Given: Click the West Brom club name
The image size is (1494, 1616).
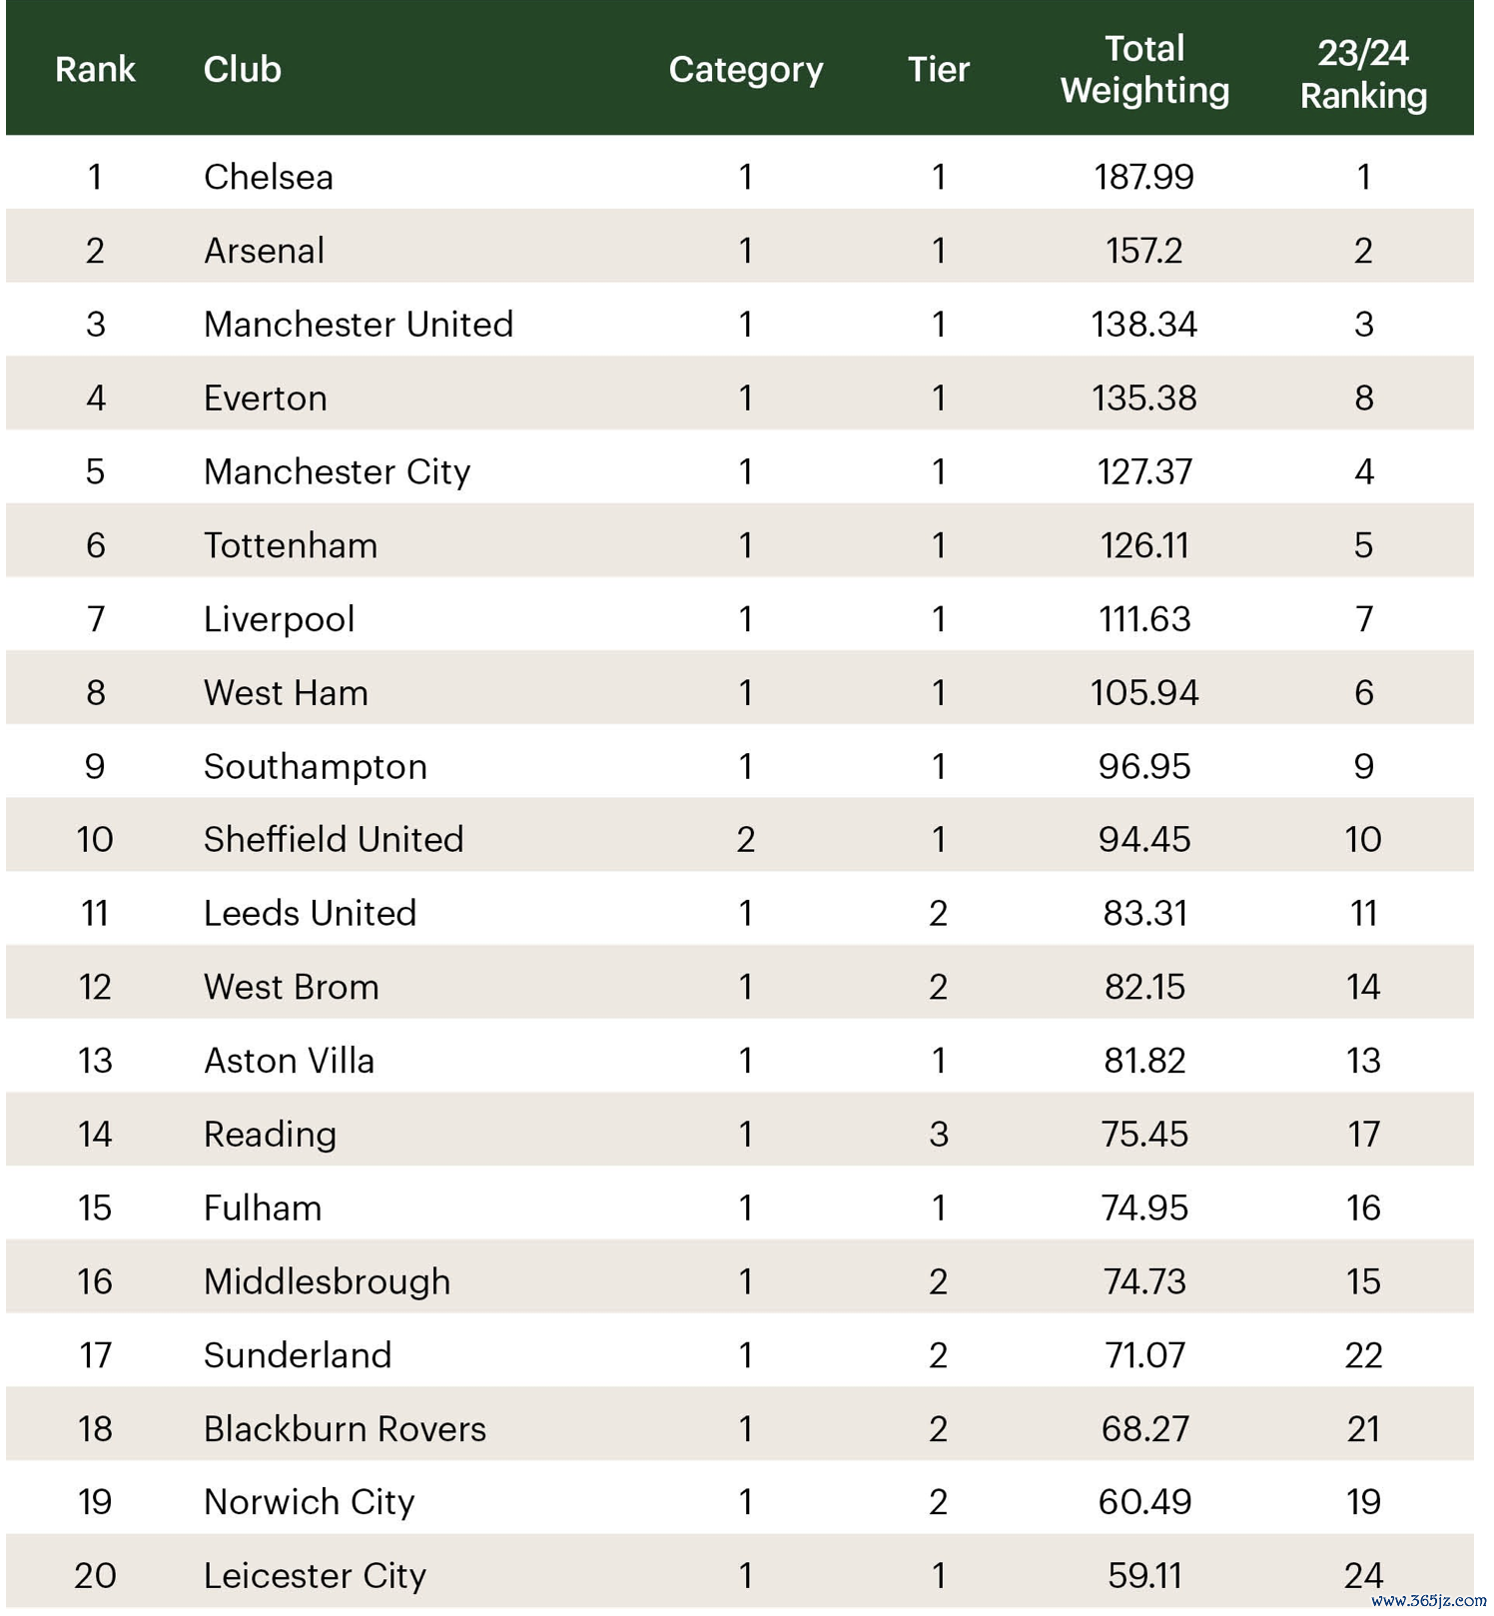Looking at the screenshot, I should (292, 987).
